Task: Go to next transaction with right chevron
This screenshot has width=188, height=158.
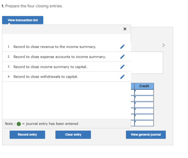Action: tap(163, 45)
